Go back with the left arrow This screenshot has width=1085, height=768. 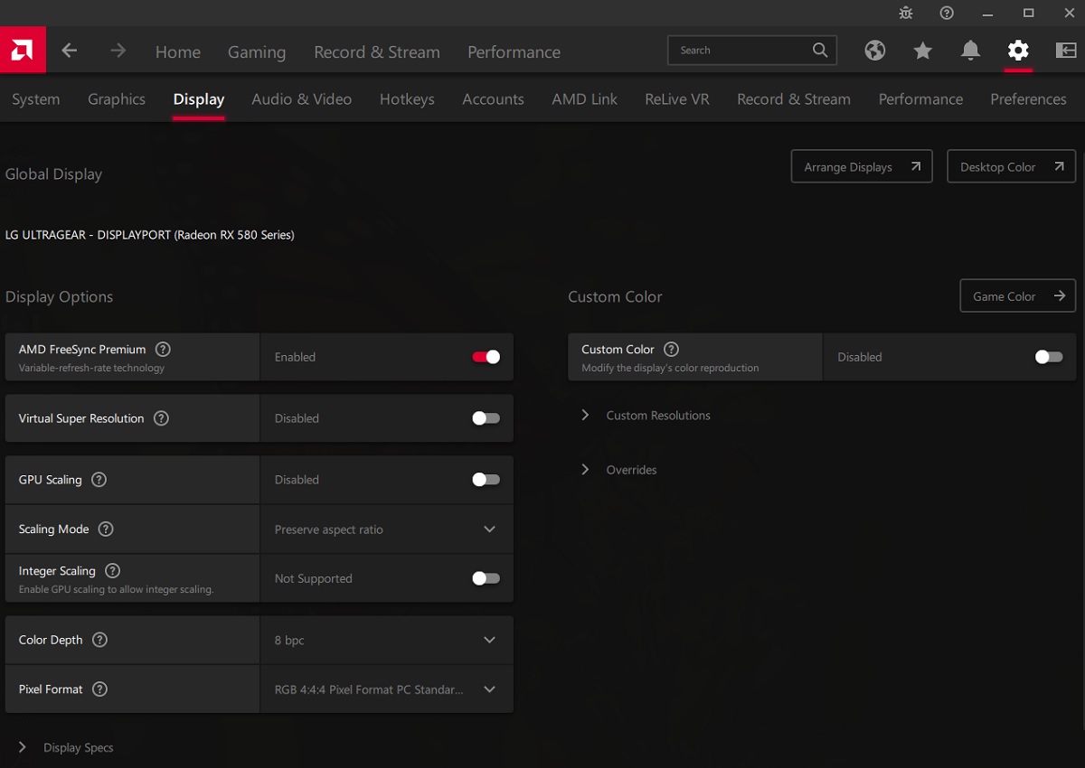(70, 51)
